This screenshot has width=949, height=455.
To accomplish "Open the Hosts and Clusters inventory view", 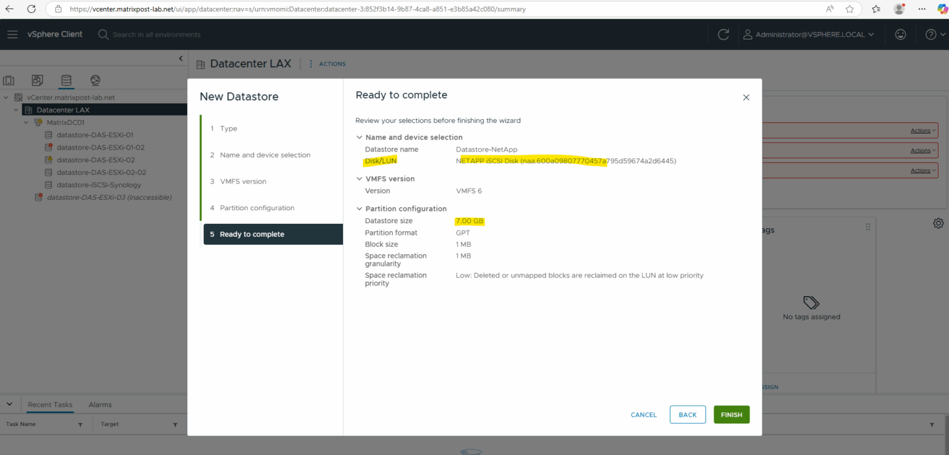I will coord(9,80).
